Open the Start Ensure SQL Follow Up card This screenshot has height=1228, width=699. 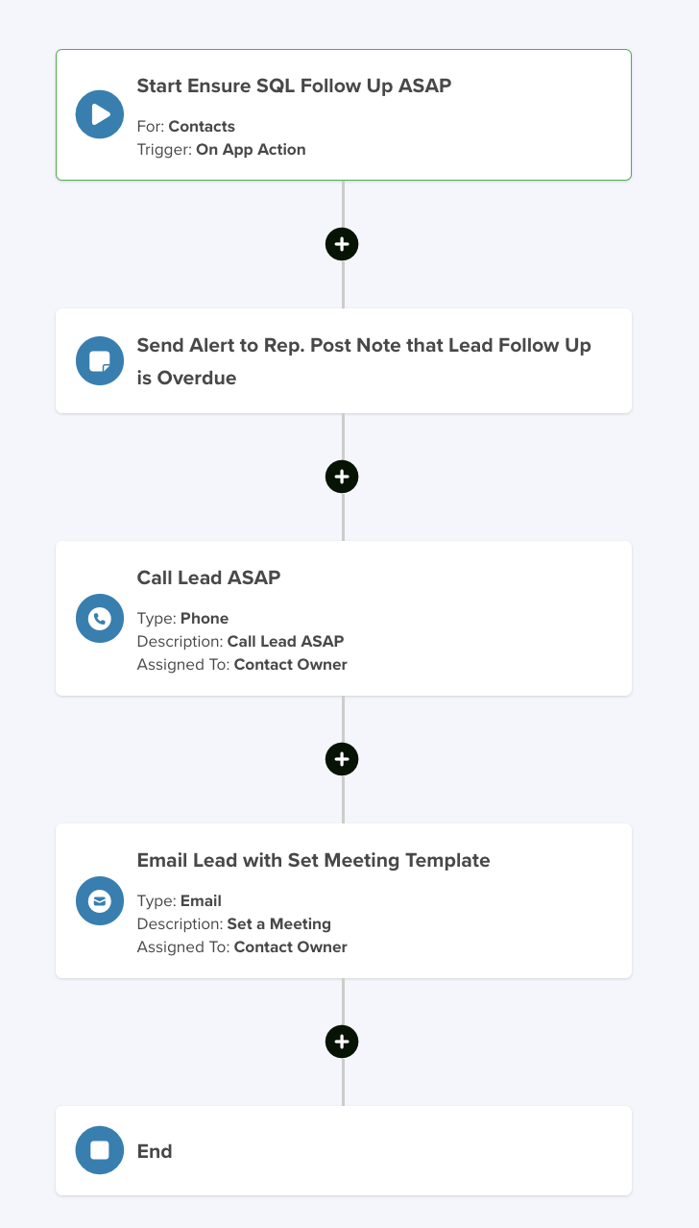pyautogui.click(x=344, y=114)
